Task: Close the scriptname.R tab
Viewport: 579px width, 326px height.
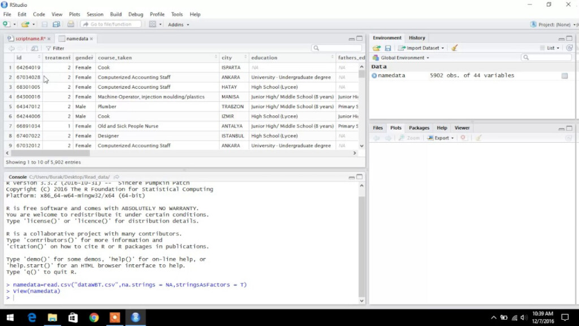Action: [49, 39]
